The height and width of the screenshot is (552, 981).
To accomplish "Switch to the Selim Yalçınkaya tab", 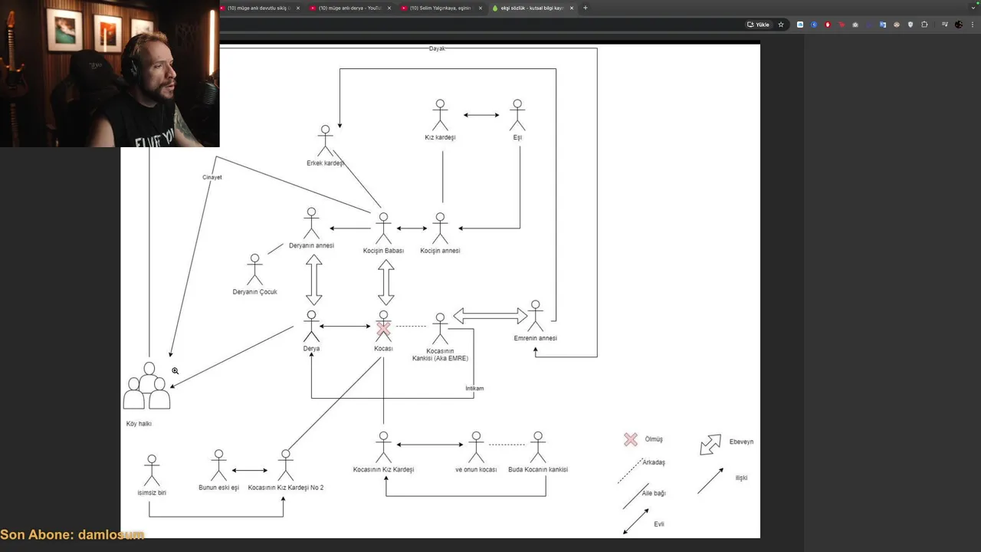I will 441,8.
